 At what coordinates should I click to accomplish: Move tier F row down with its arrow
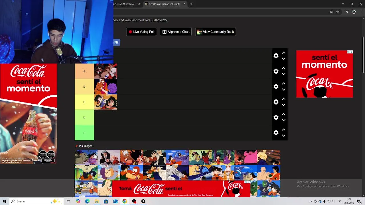(x=283, y=136)
